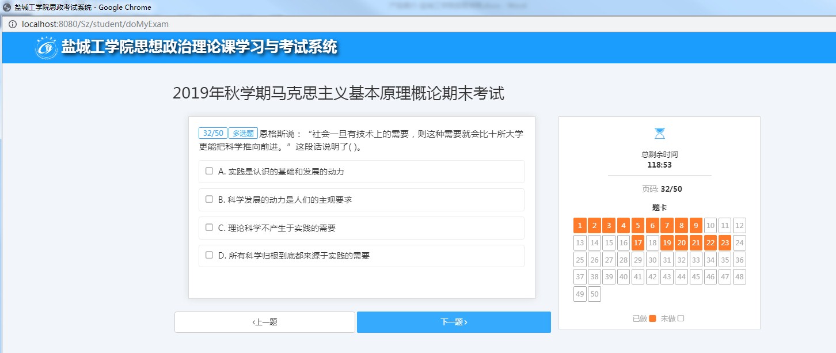Open question 32 in answer card

click(x=681, y=260)
